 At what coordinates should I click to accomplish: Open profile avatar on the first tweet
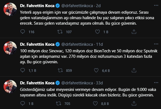pyautogui.click(x=10, y=9)
